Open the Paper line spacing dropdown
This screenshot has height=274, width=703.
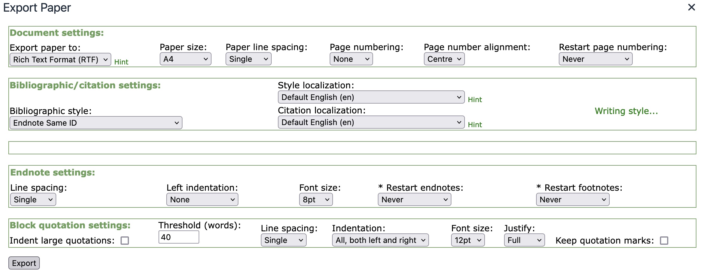click(x=248, y=59)
